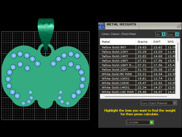Click the 31.70 grams value

(142, 70)
